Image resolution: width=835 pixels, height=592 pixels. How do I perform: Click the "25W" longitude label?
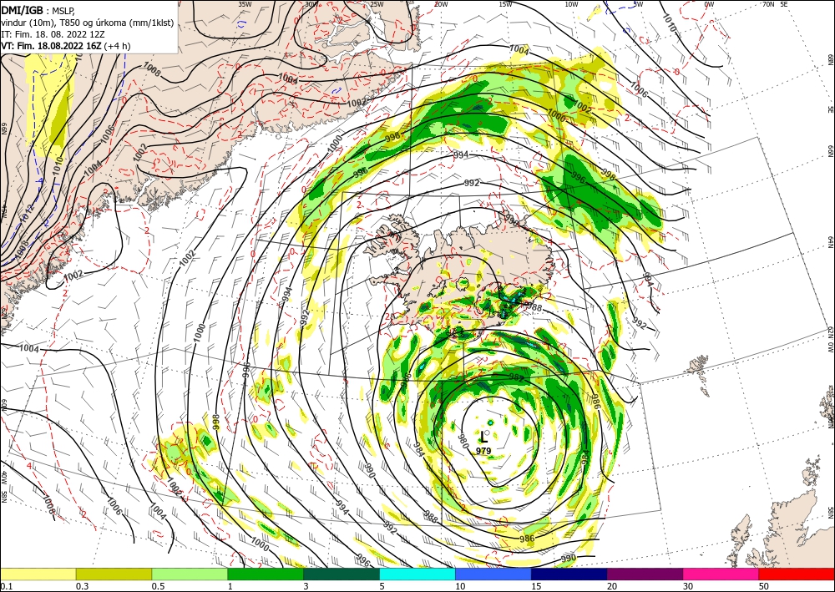377,4
